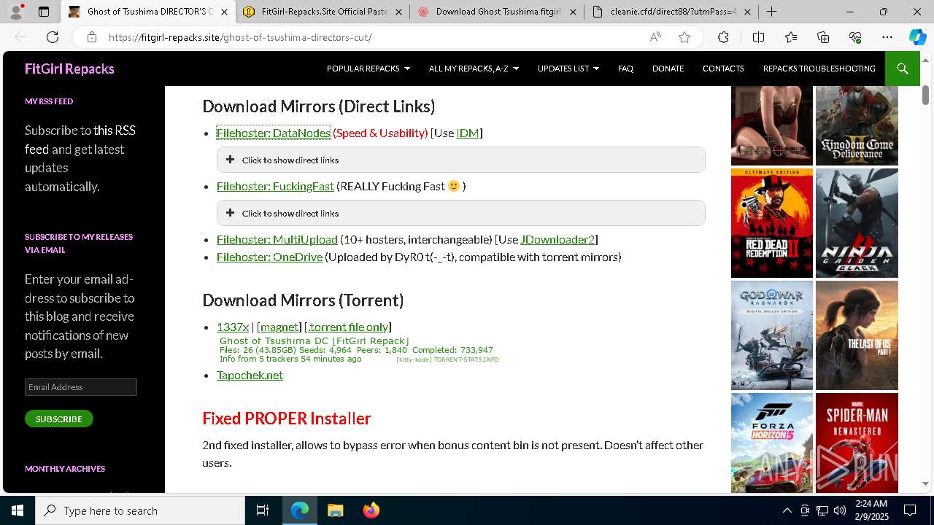Click the .torrent file only link
This screenshot has width=934, height=525.
coord(348,327)
